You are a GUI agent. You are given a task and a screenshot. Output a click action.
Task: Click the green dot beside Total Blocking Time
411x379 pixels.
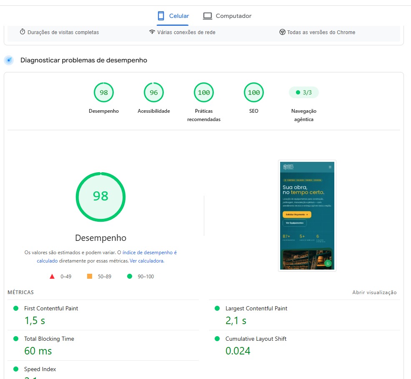click(x=16, y=339)
